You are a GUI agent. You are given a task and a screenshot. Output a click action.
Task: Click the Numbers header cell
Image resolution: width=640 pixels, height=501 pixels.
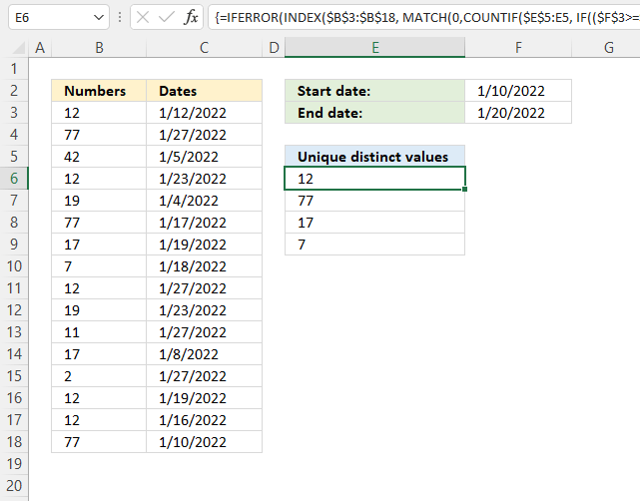click(99, 91)
